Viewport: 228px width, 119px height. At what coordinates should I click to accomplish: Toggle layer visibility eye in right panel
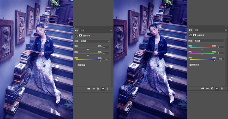pyautogui.click(x=217, y=88)
